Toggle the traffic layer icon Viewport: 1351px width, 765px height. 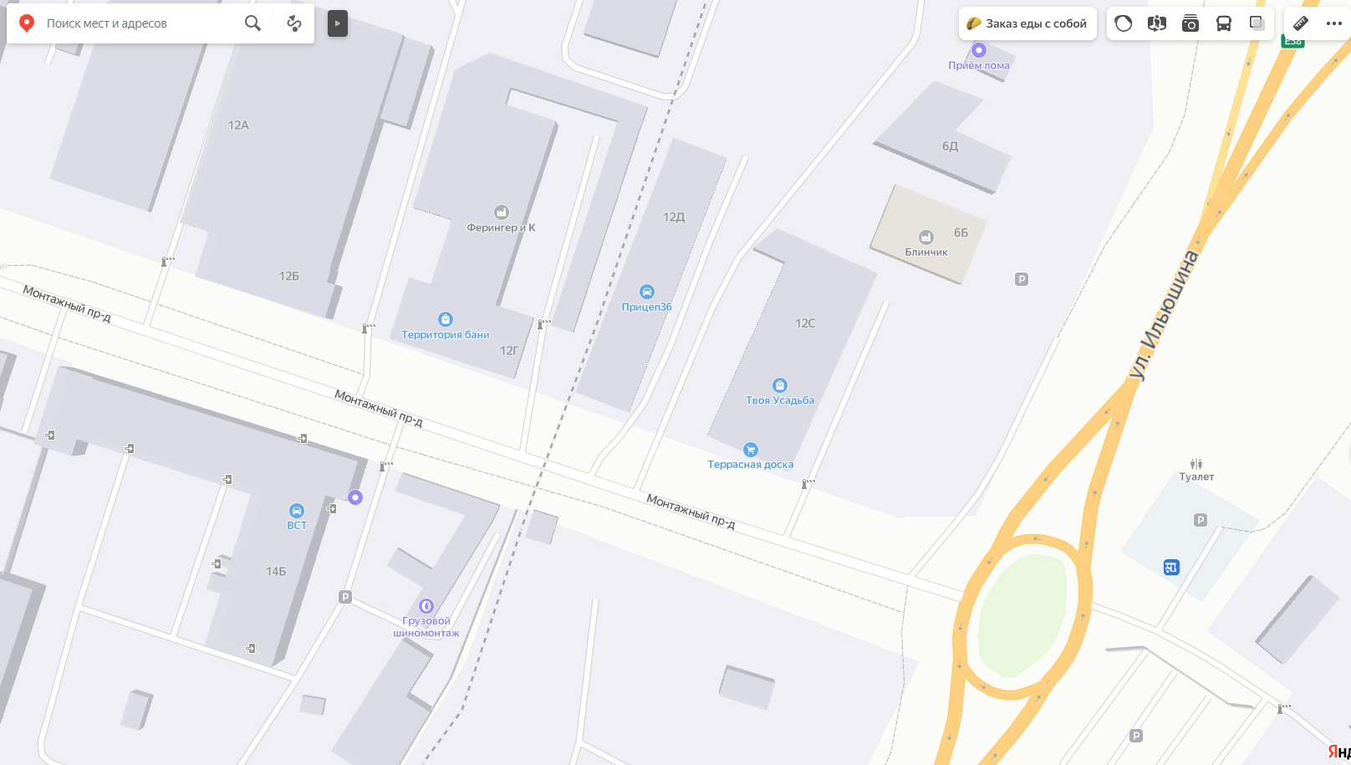pyautogui.click(x=1124, y=23)
